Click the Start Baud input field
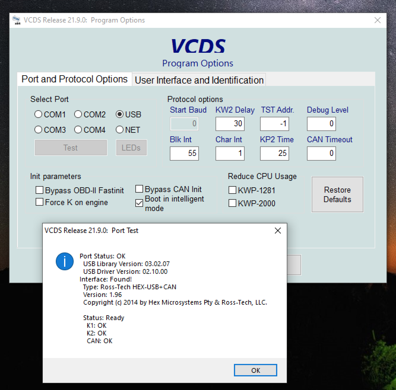The width and height of the screenshot is (396, 390). (x=184, y=124)
